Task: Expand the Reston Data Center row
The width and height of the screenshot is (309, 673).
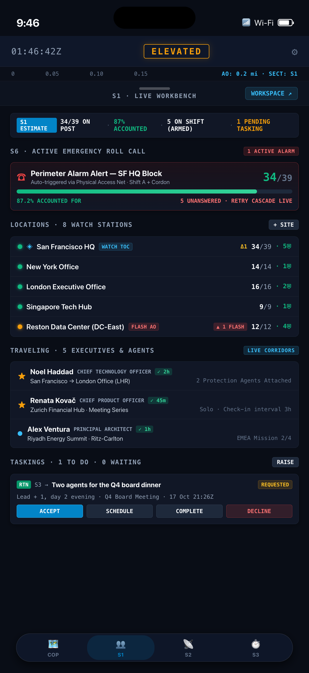Action: (x=154, y=326)
